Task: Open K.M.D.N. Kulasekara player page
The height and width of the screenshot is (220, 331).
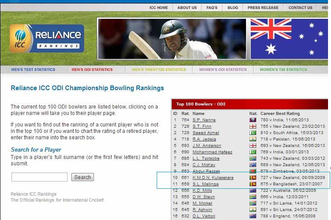Action: pos(213,178)
